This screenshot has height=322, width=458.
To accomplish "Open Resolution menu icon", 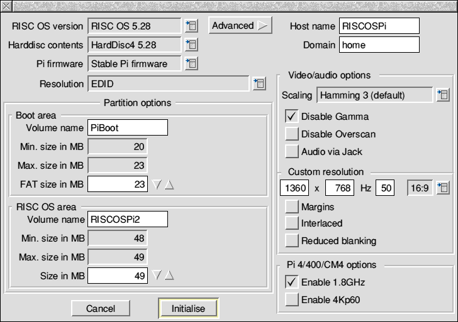I will pos(259,83).
